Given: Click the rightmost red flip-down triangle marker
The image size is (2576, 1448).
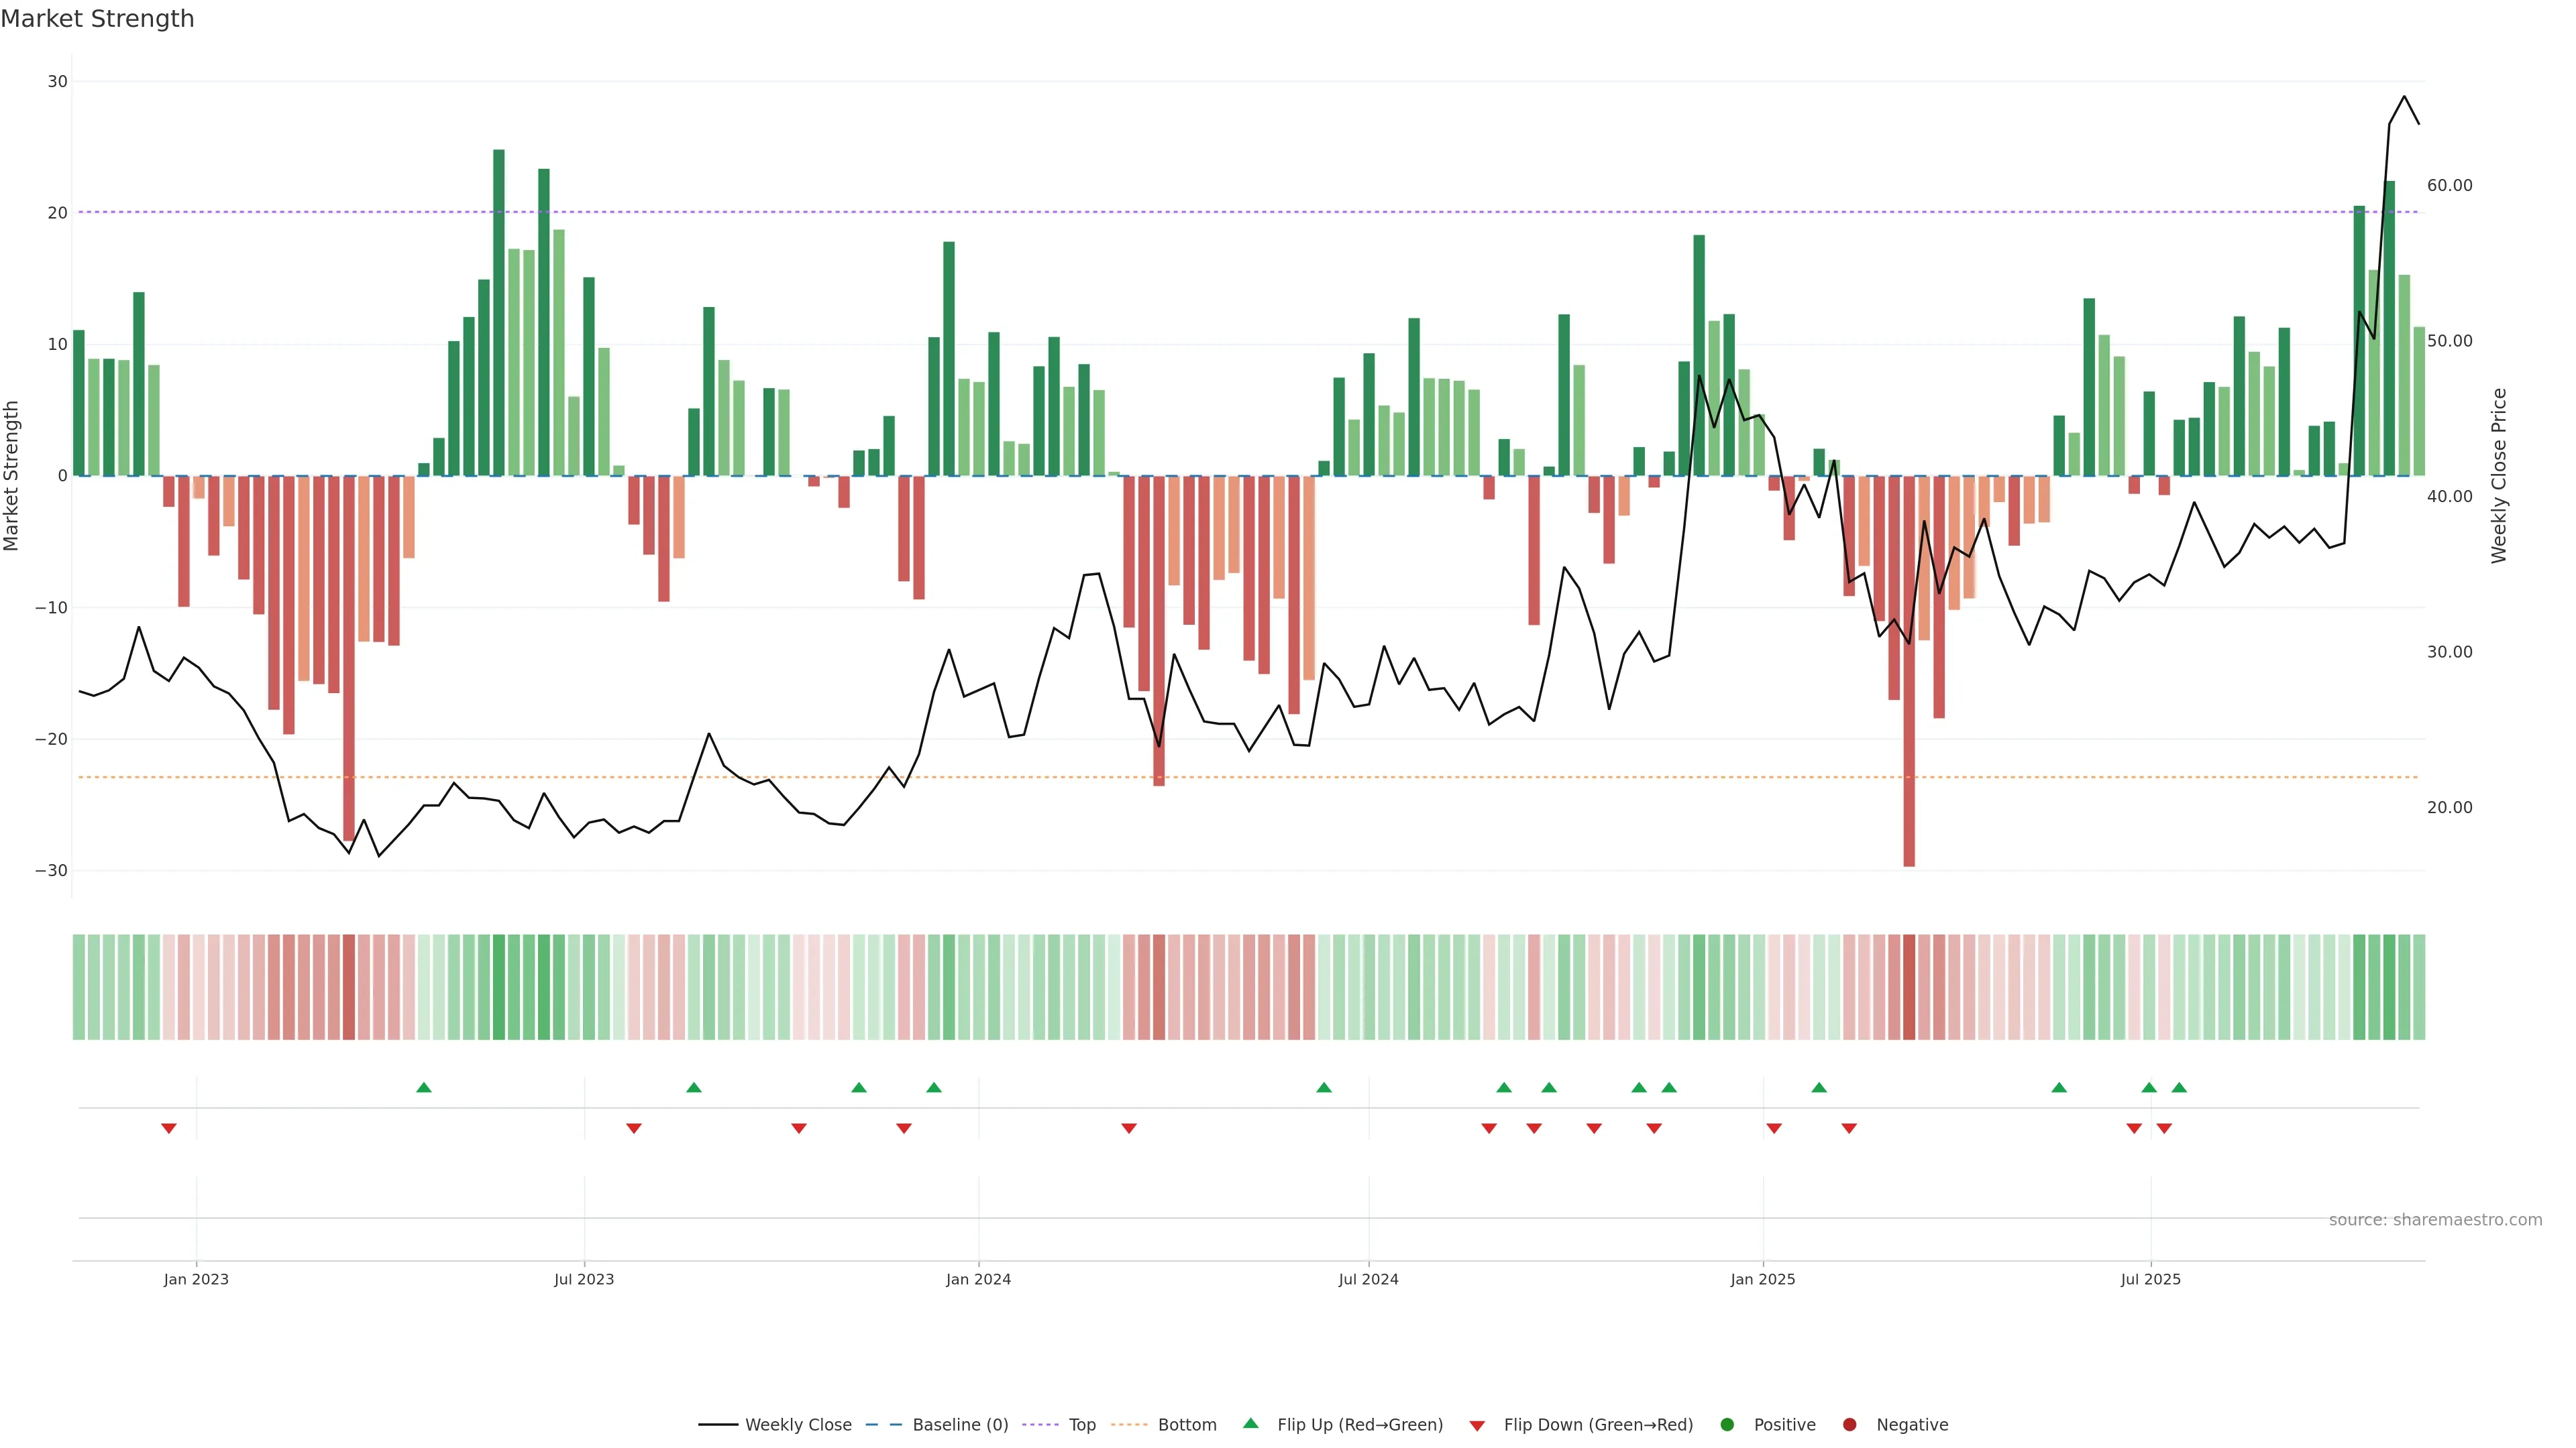Looking at the screenshot, I should coord(2164,1128).
